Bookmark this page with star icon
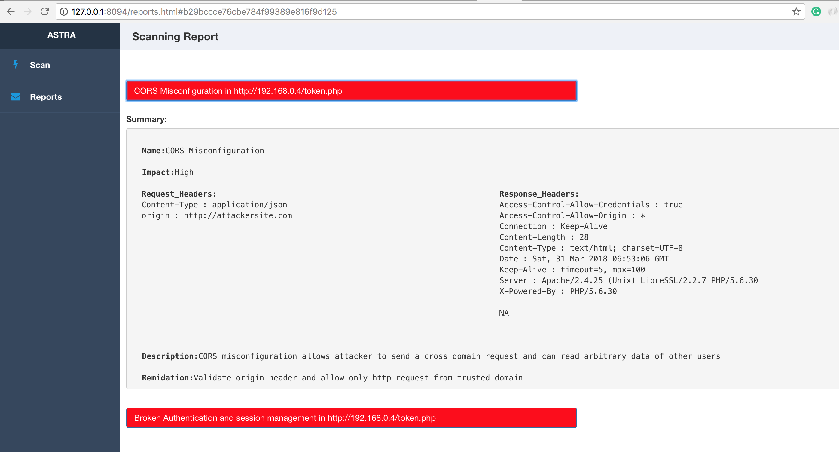 click(796, 12)
